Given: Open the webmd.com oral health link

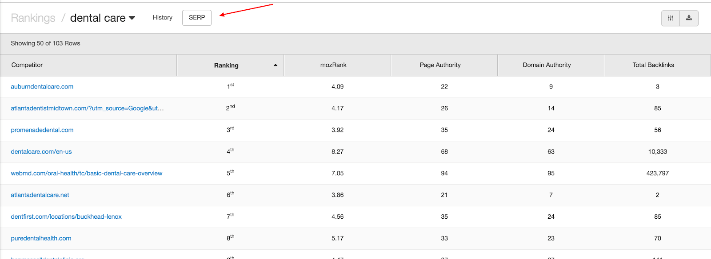Looking at the screenshot, I should (87, 174).
